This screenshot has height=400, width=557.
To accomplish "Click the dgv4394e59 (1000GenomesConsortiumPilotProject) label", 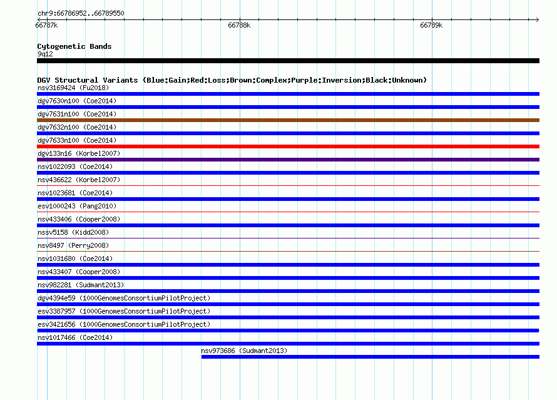I will pyautogui.click(x=124, y=298).
